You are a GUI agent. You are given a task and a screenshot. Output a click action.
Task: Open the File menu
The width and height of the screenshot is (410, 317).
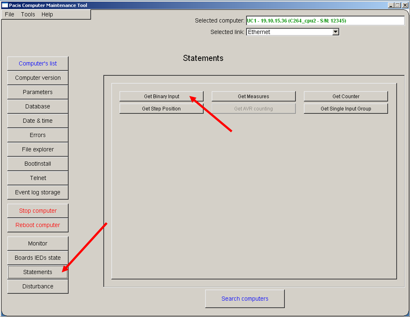coord(10,14)
